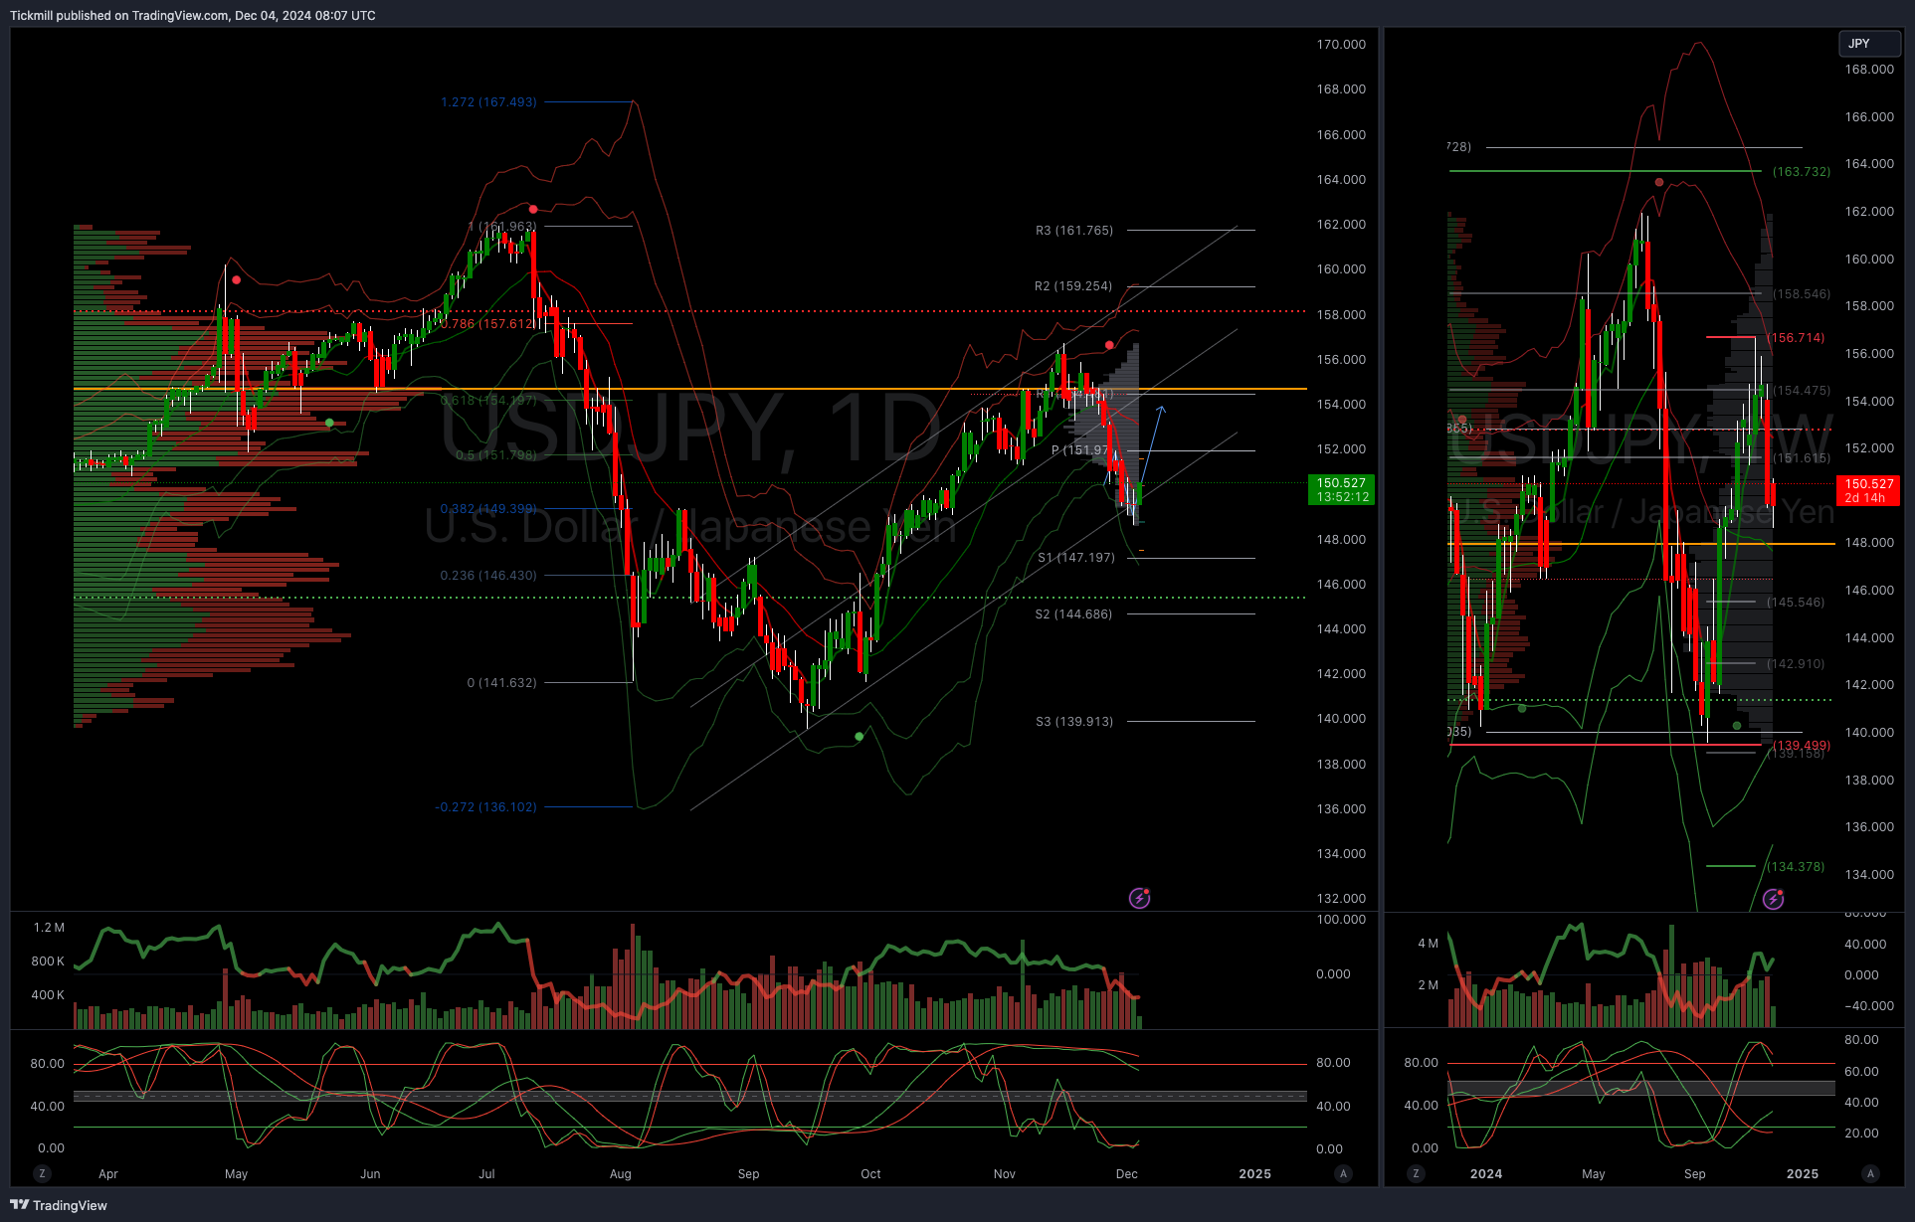Click the TradingView logo at bottom left
Viewport: 1915px width, 1222px height.
pyautogui.click(x=59, y=1205)
